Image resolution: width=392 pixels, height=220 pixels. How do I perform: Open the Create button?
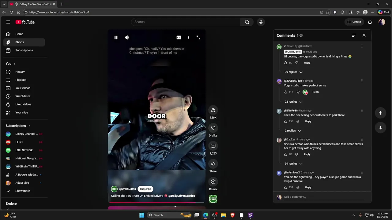354,22
